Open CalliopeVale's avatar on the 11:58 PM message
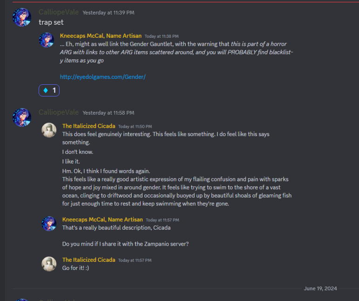Screen dimensions: 359x301 pos(22,117)
